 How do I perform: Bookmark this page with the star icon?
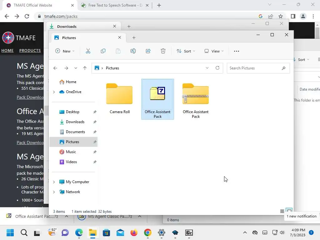pos(281,16)
